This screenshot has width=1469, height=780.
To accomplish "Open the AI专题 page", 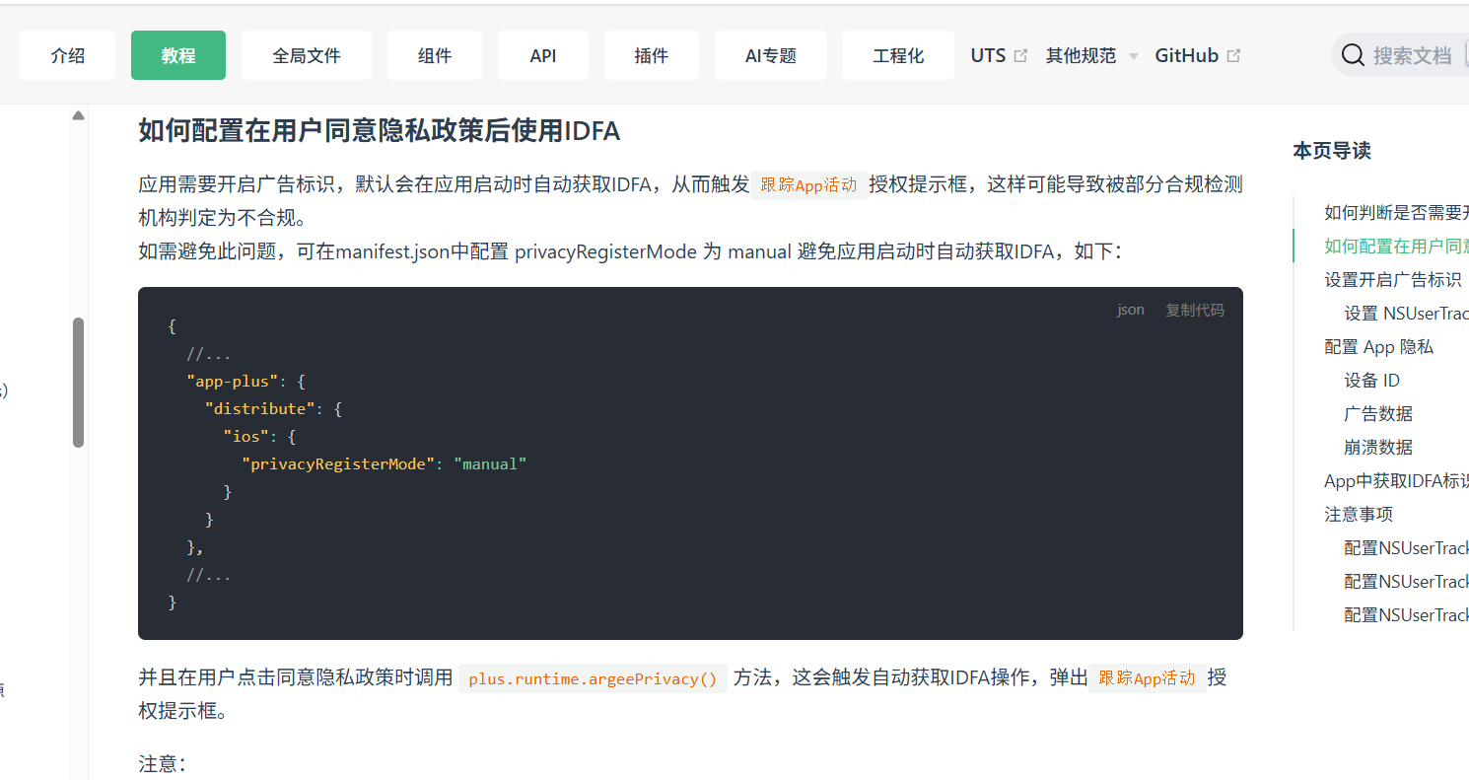I will point(771,56).
